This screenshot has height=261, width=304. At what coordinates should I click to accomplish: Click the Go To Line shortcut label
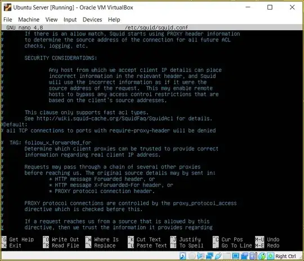(236, 245)
